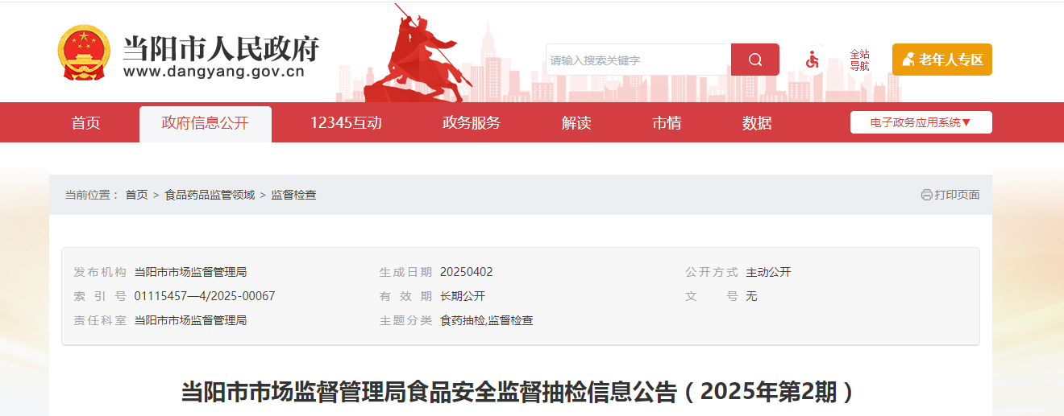The image size is (1064, 416).
Task: Open 市情 menu item
Action: pos(667,122)
